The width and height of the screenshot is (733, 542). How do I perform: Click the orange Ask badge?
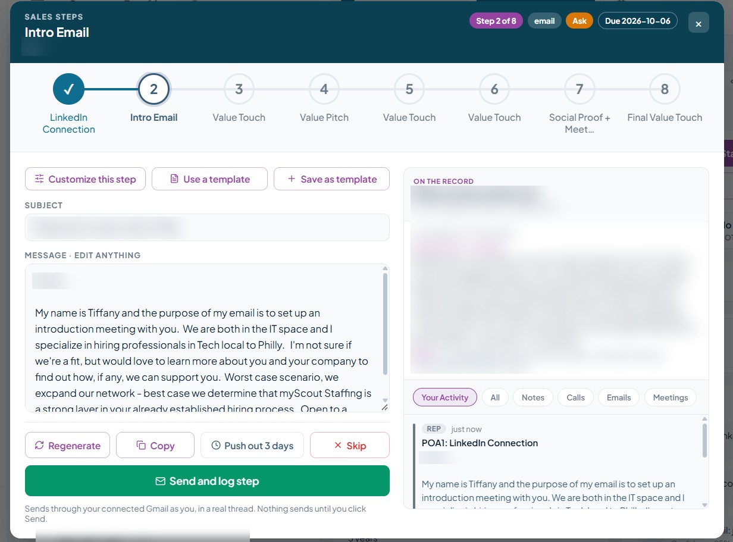579,21
